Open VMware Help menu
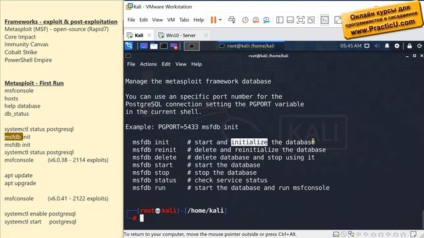This screenshot has width=424, height=238. point(199,20)
